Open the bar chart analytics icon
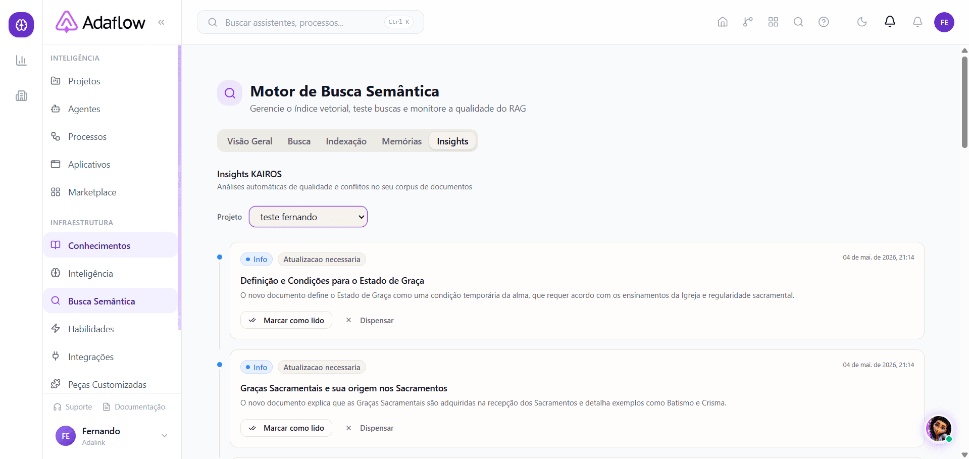The width and height of the screenshot is (969, 459). [21, 61]
